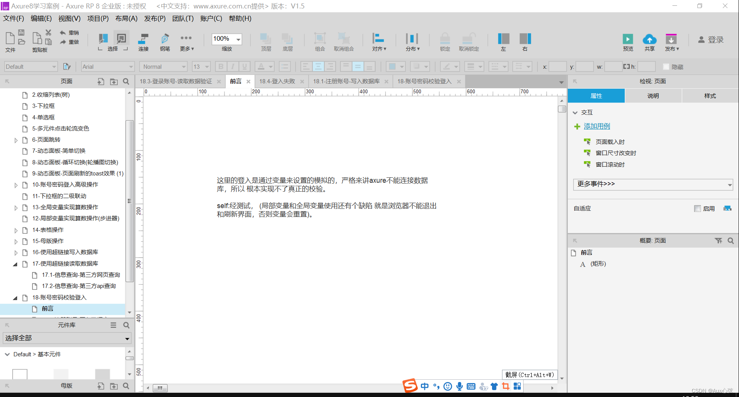Lock the selected widget (锁定)

click(x=445, y=40)
